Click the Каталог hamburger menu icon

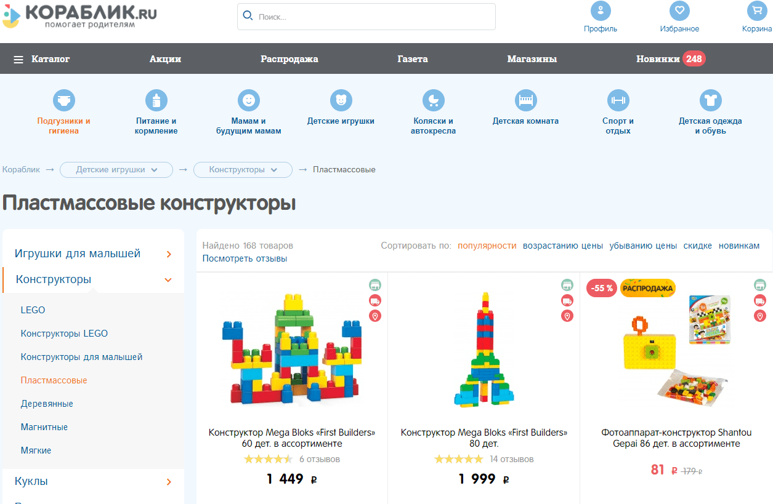[x=18, y=60]
